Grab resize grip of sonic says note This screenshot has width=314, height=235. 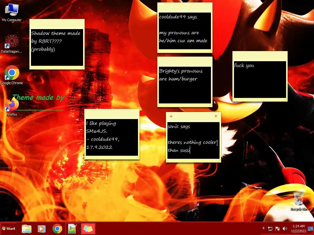click(x=219, y=160)
